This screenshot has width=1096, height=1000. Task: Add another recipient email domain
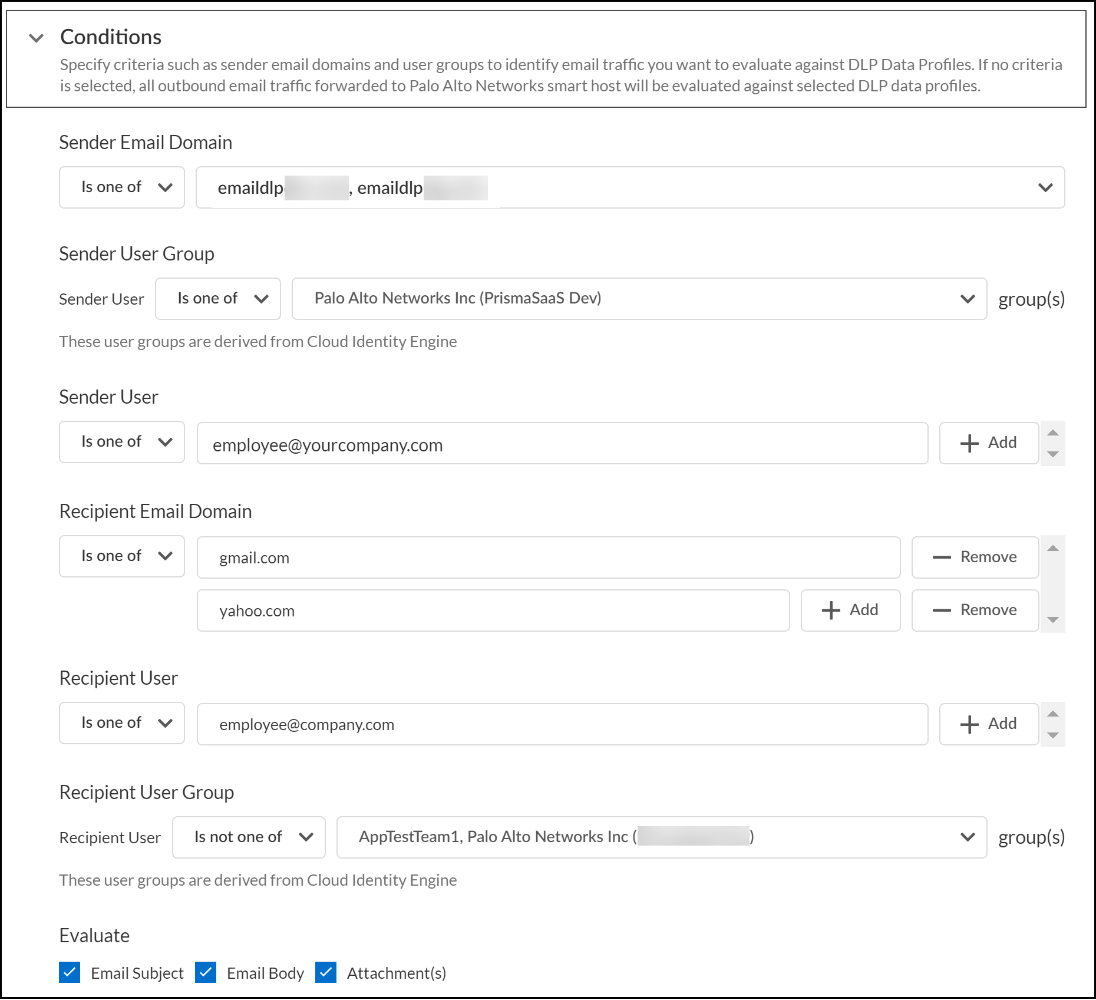[x=850, y=610]
